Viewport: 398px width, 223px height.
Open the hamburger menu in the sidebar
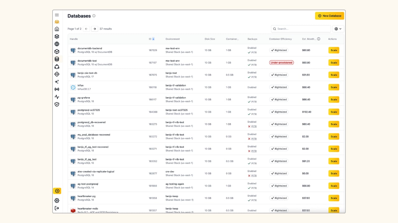tap(57, 15)
